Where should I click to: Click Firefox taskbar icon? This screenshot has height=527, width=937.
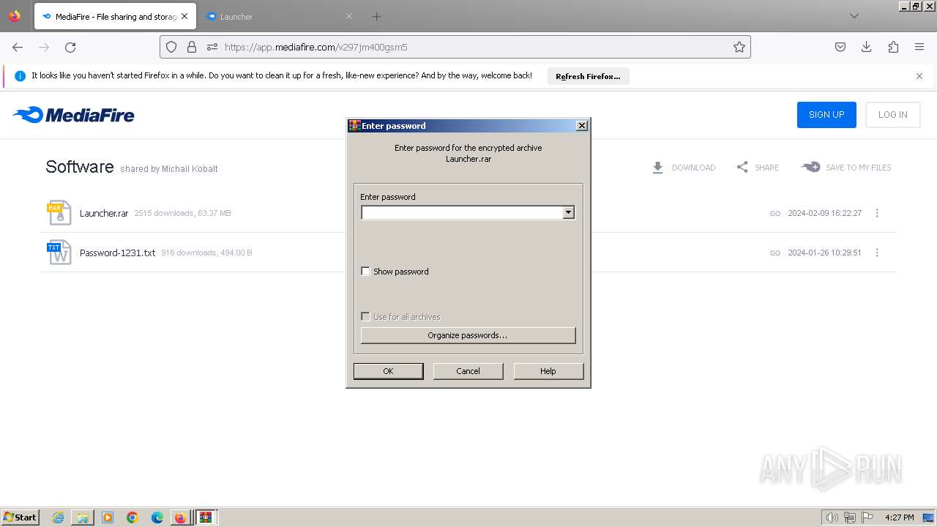pos(180,517)
